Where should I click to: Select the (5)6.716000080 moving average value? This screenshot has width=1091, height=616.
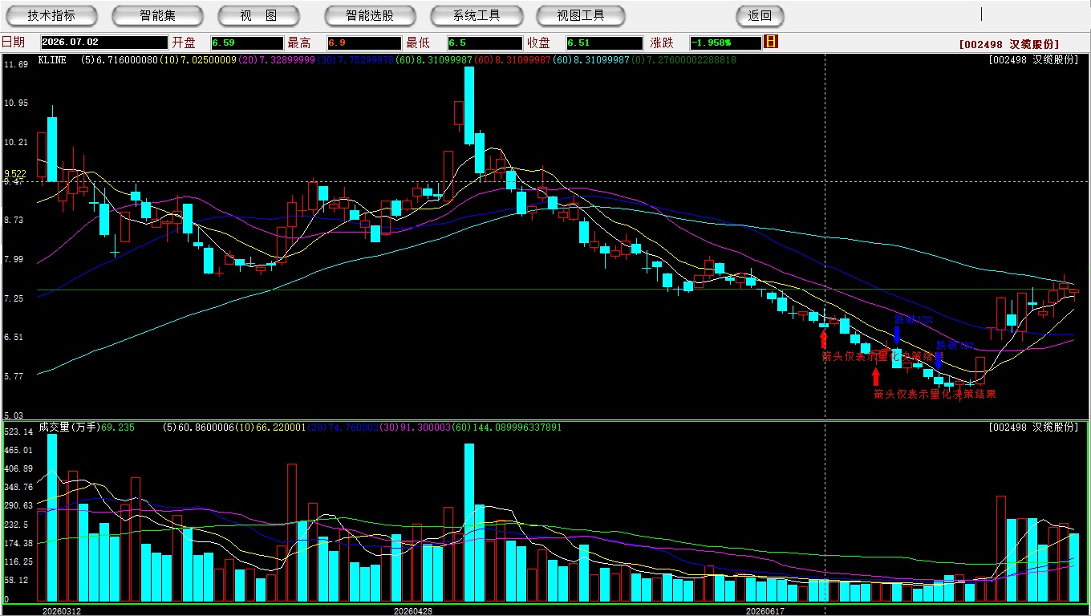click(x=119, y=60)
